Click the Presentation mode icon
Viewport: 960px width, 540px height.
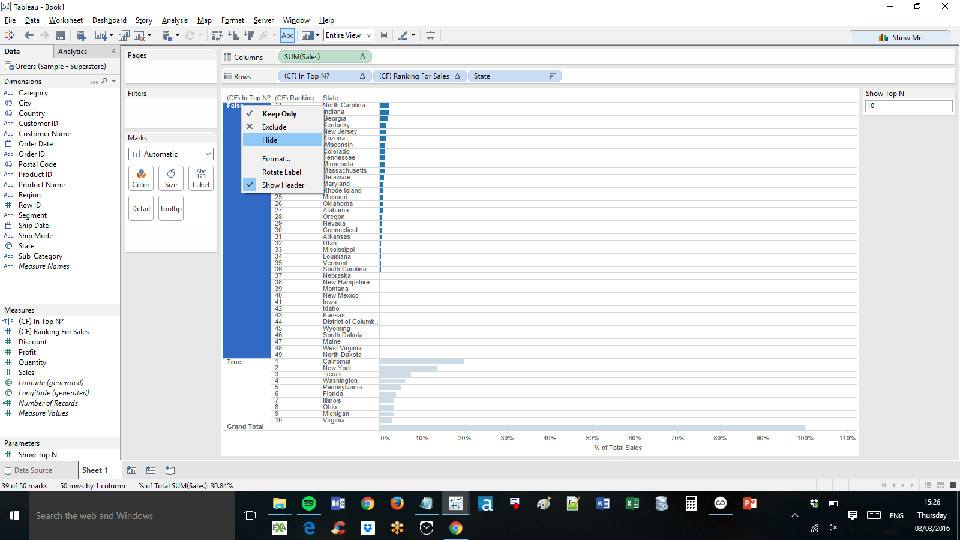pos(430,36)
